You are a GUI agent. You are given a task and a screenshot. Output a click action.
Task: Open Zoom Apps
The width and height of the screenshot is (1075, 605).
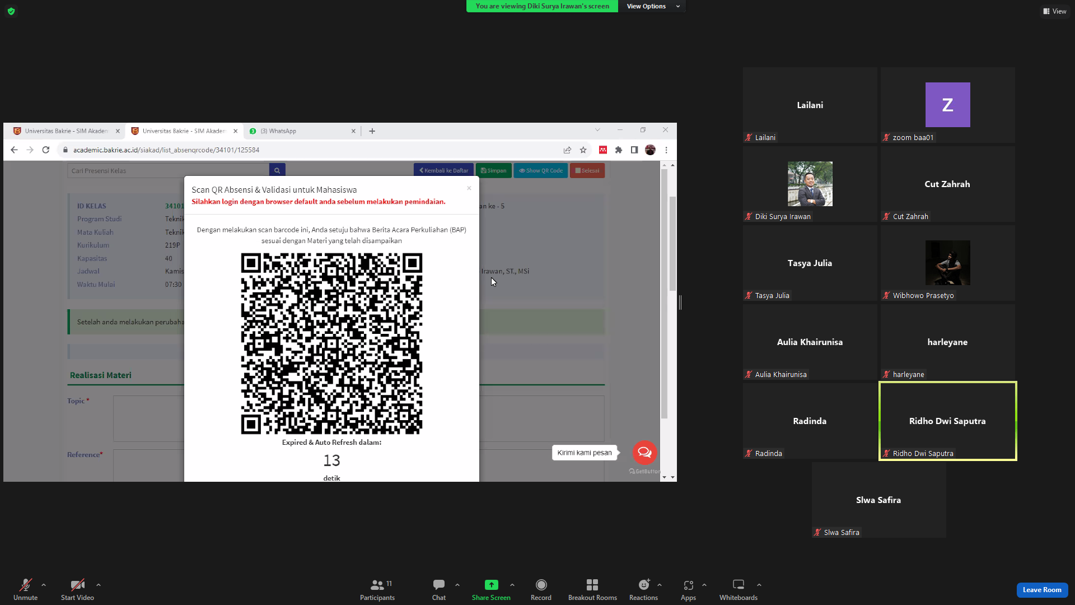point(689,589)
